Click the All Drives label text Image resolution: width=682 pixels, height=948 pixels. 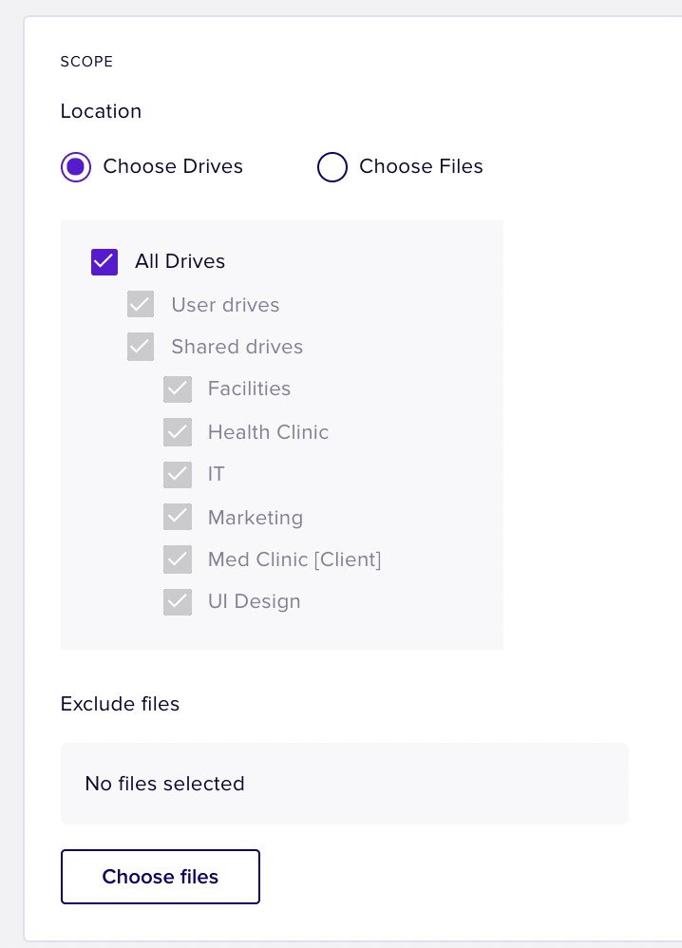point(180,261)
